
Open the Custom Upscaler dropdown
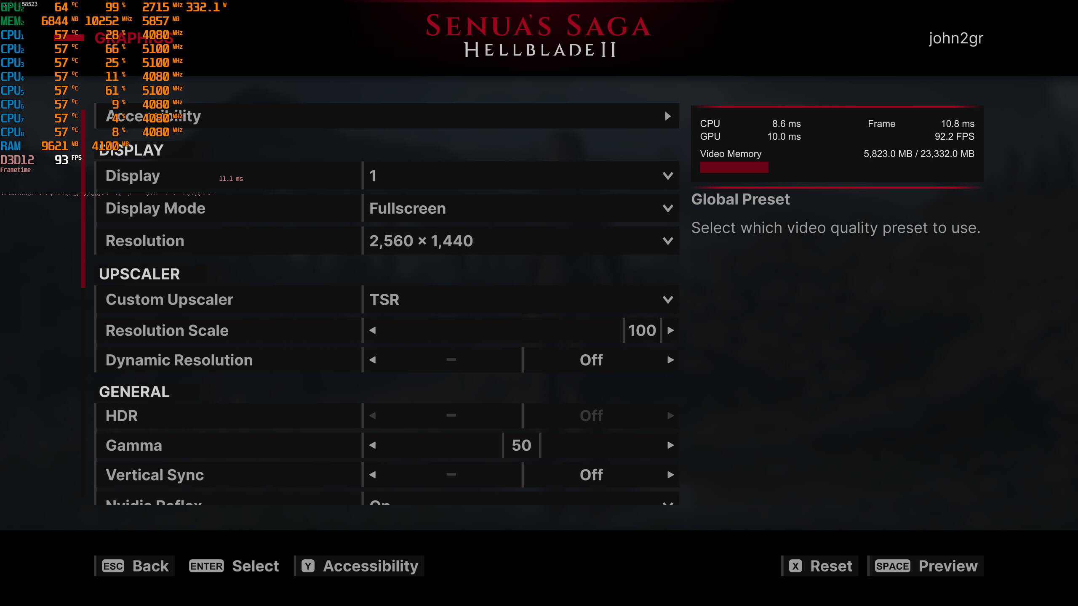coord(520,300)
